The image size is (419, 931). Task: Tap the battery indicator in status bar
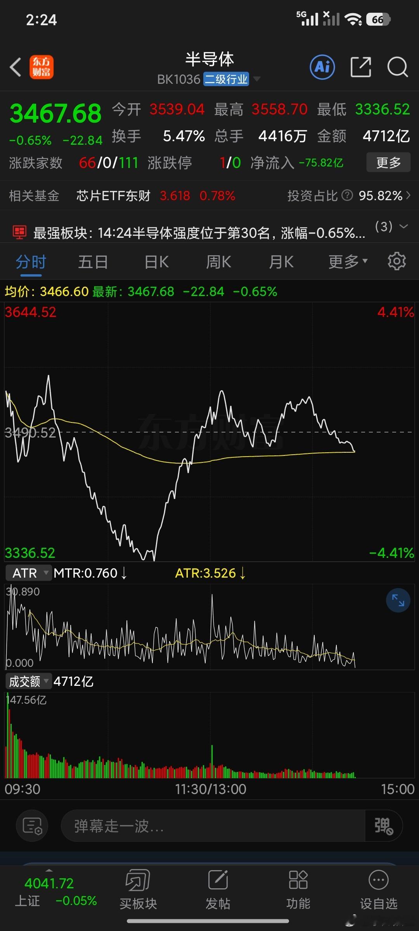click(x=378, y=19)
